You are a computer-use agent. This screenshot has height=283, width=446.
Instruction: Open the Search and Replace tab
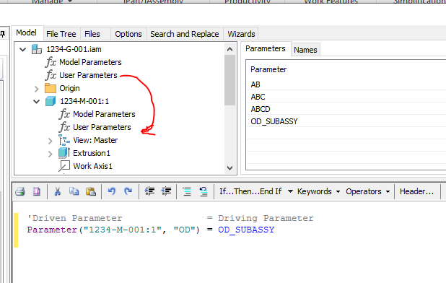(185, 34)
